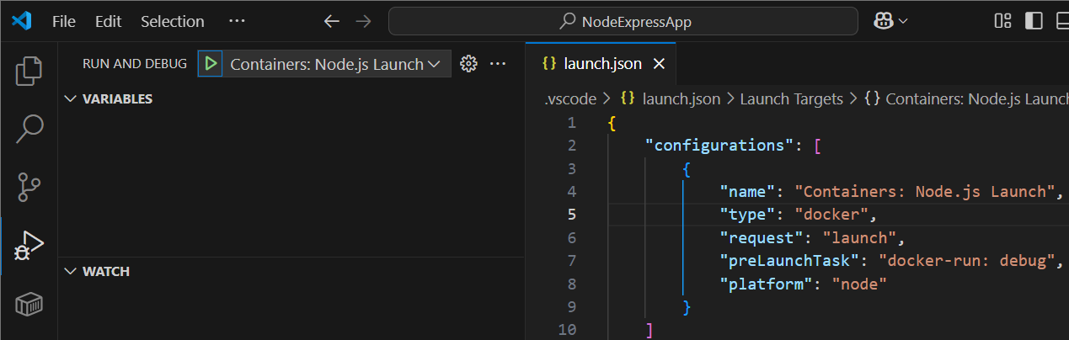1069x340 pixels.
Task: Select the Run and Debug activity icon
Action: 29,245
